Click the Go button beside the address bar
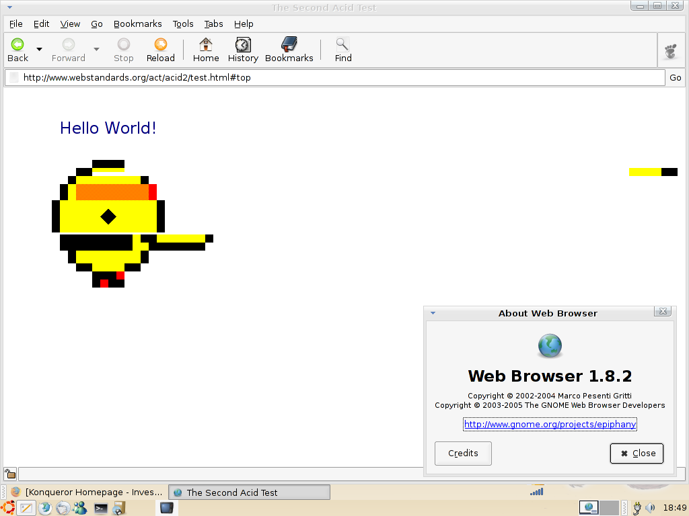The image size is (689, 516). click(x=676, y=78)
